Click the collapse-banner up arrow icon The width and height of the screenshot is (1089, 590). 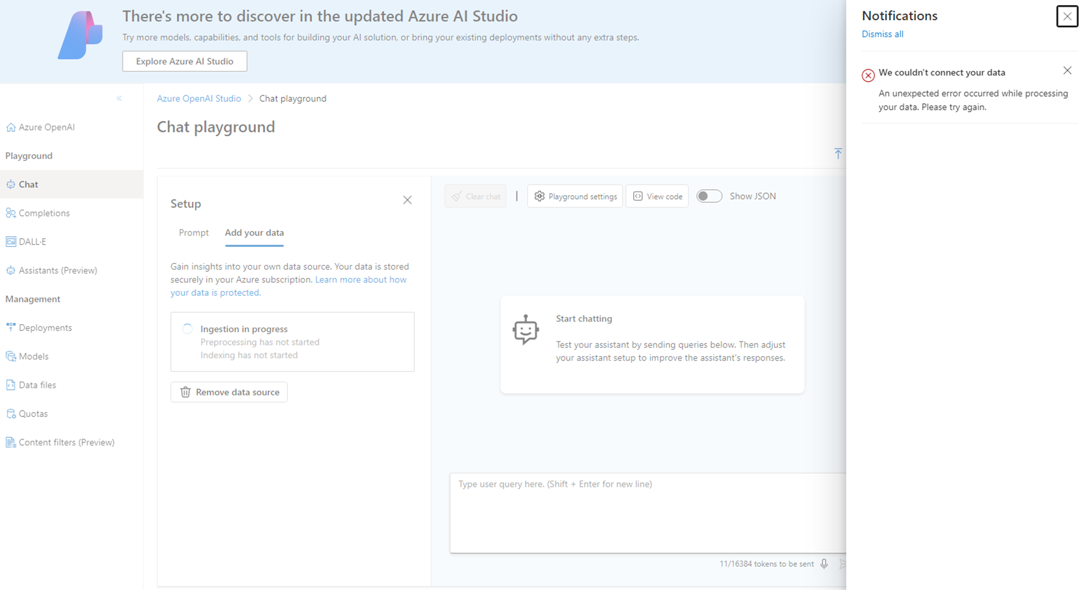[x=838, y=153]
